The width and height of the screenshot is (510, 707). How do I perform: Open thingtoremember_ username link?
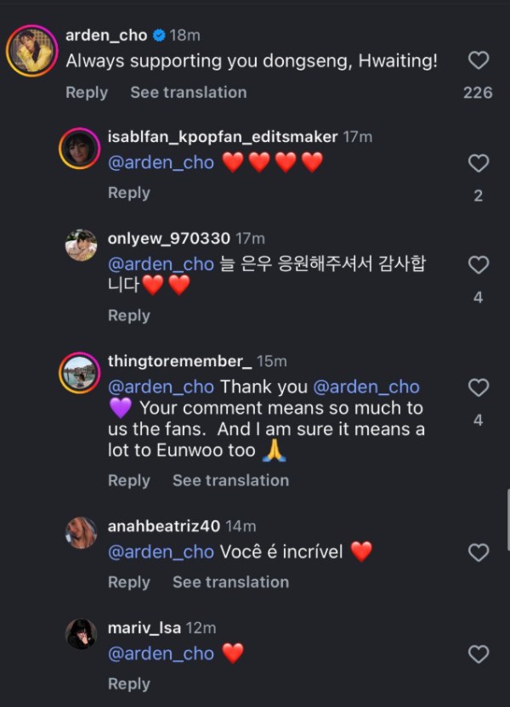coord(179,361)
